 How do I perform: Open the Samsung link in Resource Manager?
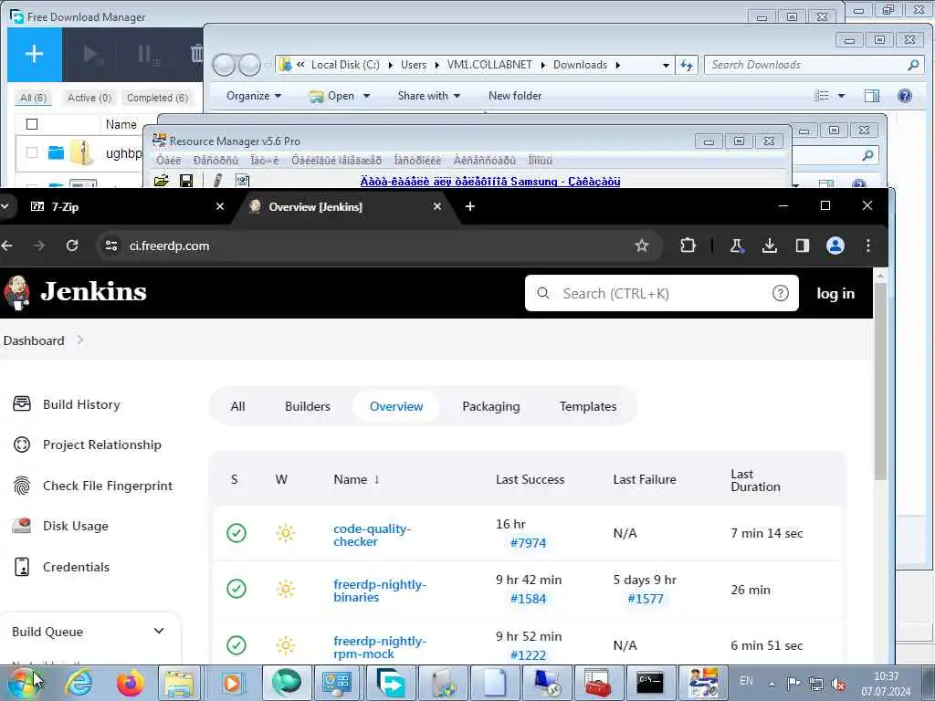(490, 182)
